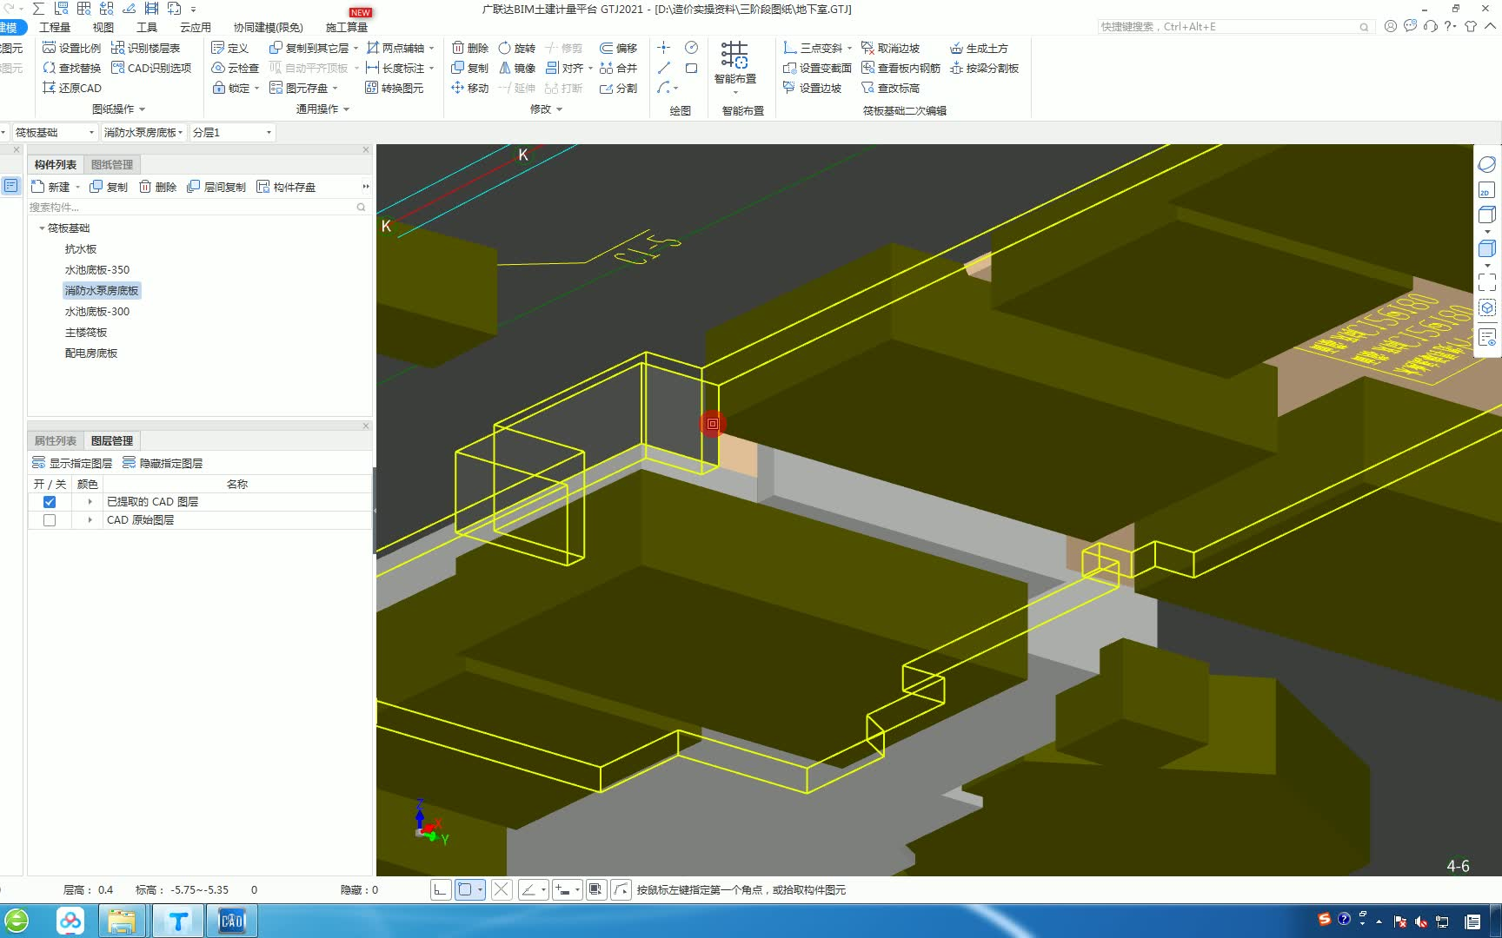Expand 已提取的 CAD 图层 row arrow
This screenshot has width=1502, height=938.
pyautogui.click(x=90, y=502)
